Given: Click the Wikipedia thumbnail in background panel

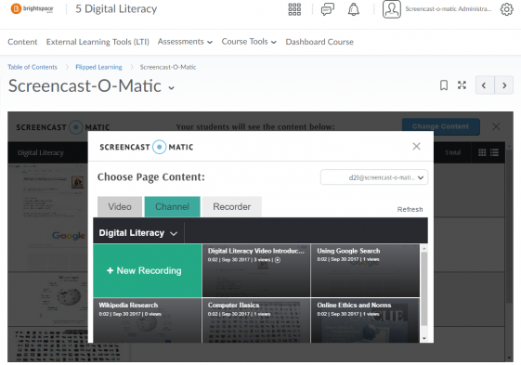Looking at the screenshot, I should (x=48, y=299).
